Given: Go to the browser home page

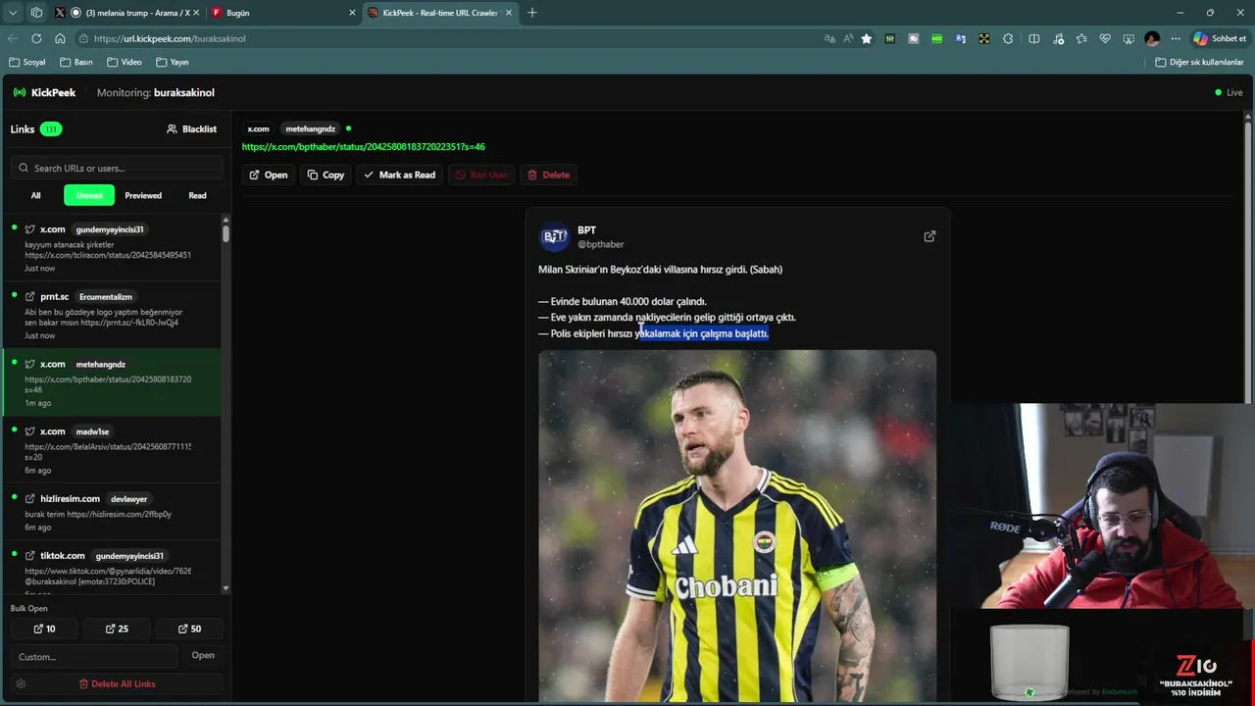Looking at the screenshot, I should pos(60,38).
